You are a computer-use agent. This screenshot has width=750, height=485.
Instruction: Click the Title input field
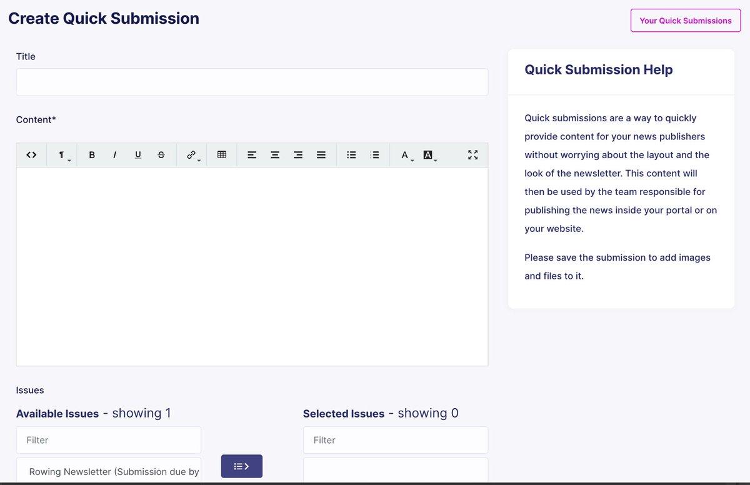[252, 82]
